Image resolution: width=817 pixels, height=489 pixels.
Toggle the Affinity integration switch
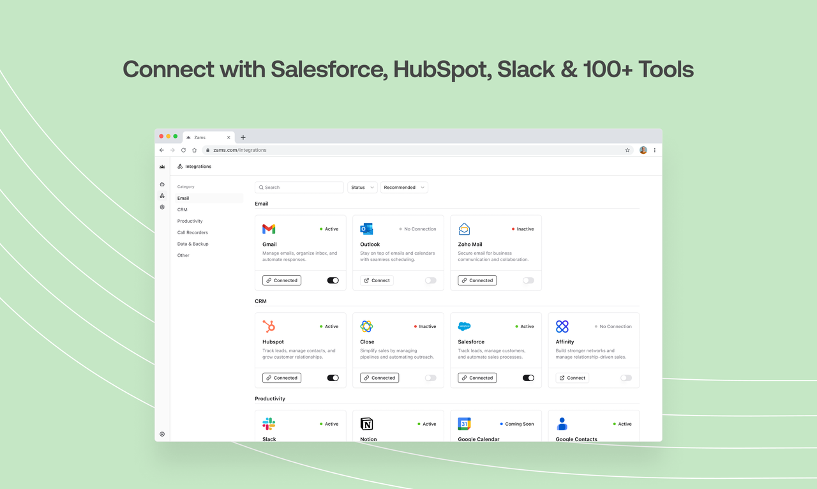(626, 378)
